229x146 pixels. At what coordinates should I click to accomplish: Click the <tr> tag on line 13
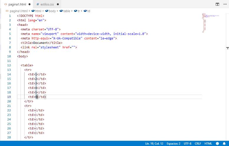pyautogui.click(x=28, y=70)
